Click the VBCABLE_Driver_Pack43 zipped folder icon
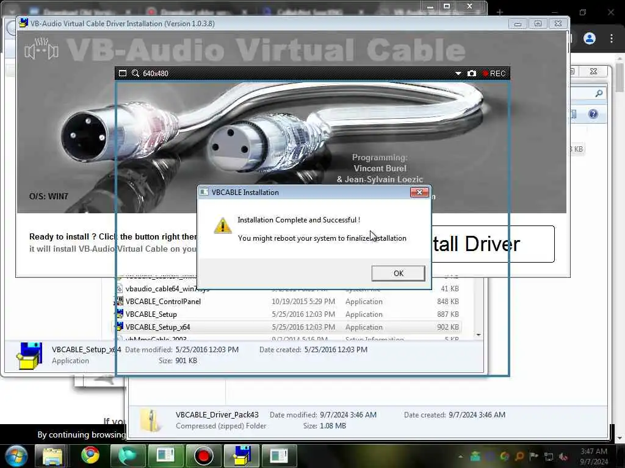Image resolution: width=625 pixels, height=468 pixels. (151, 420)
